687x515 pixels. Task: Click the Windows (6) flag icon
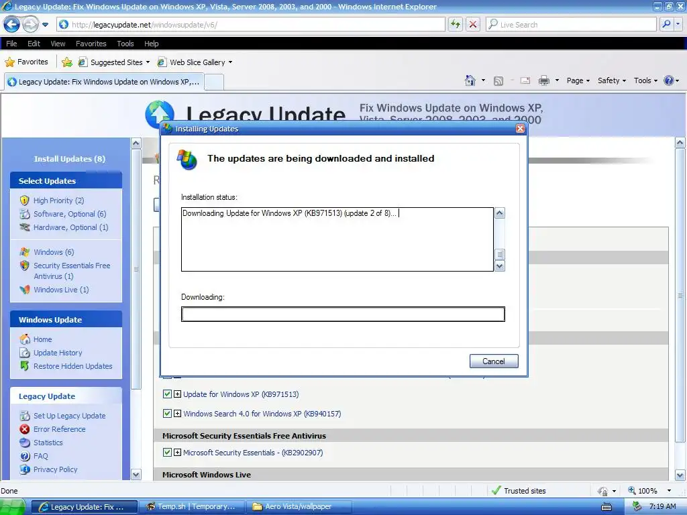tap(25, 252)
